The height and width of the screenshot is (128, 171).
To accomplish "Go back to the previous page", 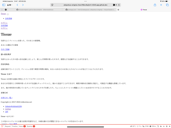I will tap(17, 5).
